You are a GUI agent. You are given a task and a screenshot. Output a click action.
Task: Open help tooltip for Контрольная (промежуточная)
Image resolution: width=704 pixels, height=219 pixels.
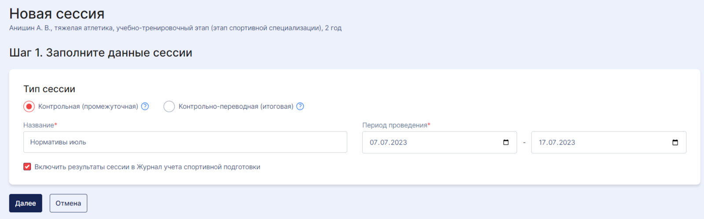click(145, 106)
